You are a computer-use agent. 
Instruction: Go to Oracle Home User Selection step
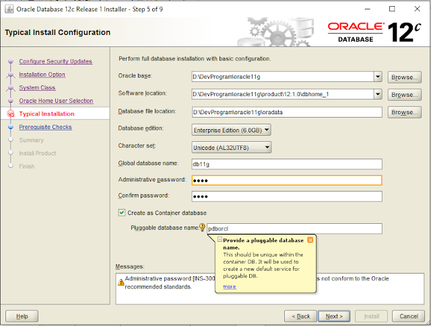(x=56, y=101)
